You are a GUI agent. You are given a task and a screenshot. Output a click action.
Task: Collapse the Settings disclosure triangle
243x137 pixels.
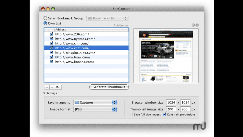click(x=44, y=93)
